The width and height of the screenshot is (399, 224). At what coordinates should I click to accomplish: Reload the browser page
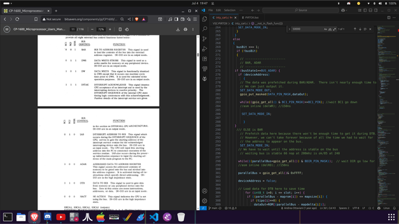tap(17, 19)
